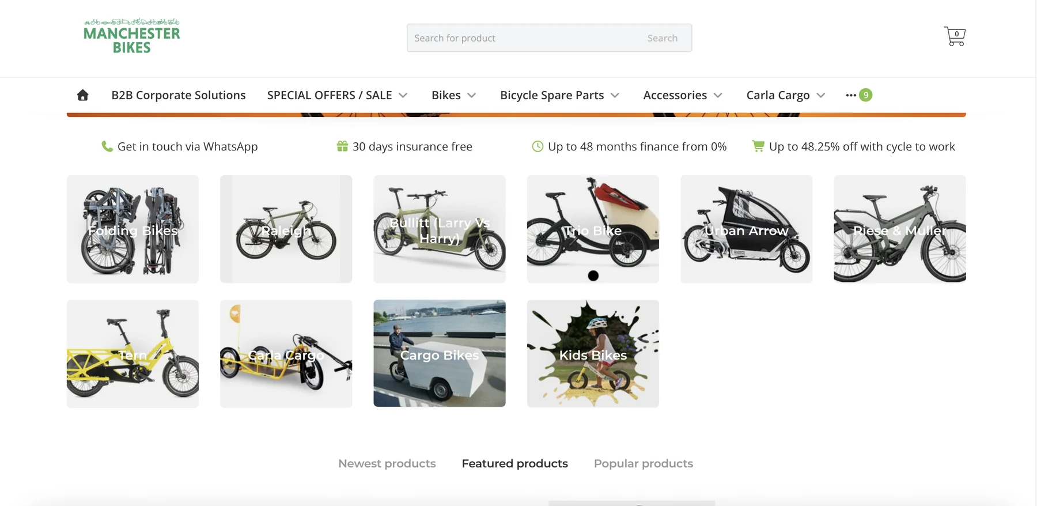Screen dimensions: 1037x506
Task: Open the Folding Bikes category tile
Action: click(133, 229)
